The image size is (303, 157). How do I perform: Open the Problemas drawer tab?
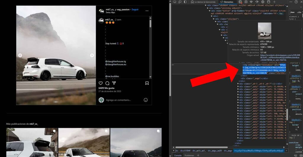pyautogui.click(x=189, y=155)
